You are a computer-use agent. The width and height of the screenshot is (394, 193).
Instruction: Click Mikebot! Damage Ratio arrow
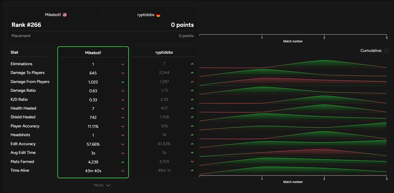(123, 91)
